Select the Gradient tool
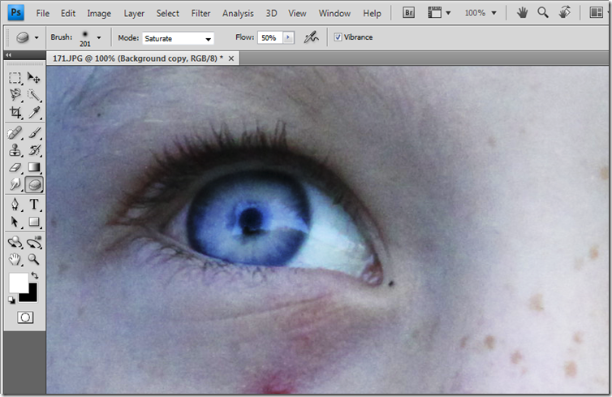Image resolution: width=612 pixels, height=397 pixels. tap(34, 167)
